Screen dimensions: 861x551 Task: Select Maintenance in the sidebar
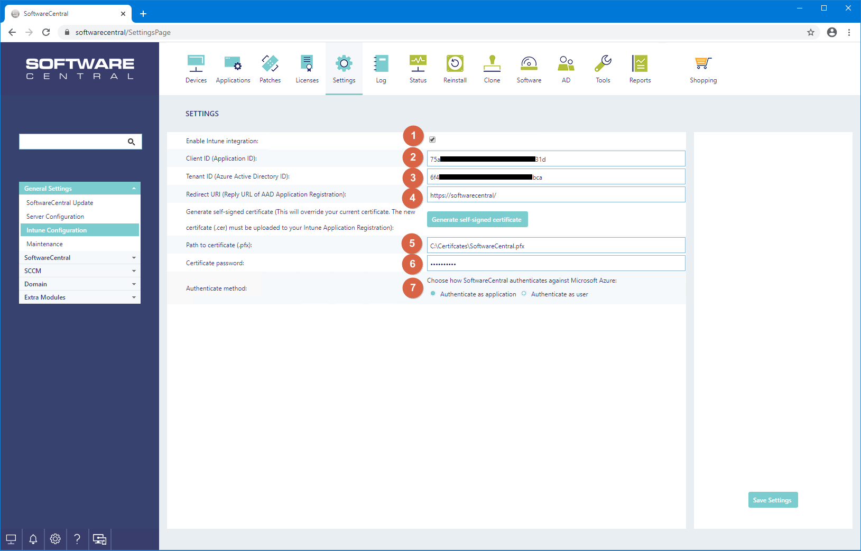click(45, 244)
